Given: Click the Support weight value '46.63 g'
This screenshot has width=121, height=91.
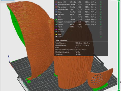Looking at the screenshot, I should pos(94,19).
